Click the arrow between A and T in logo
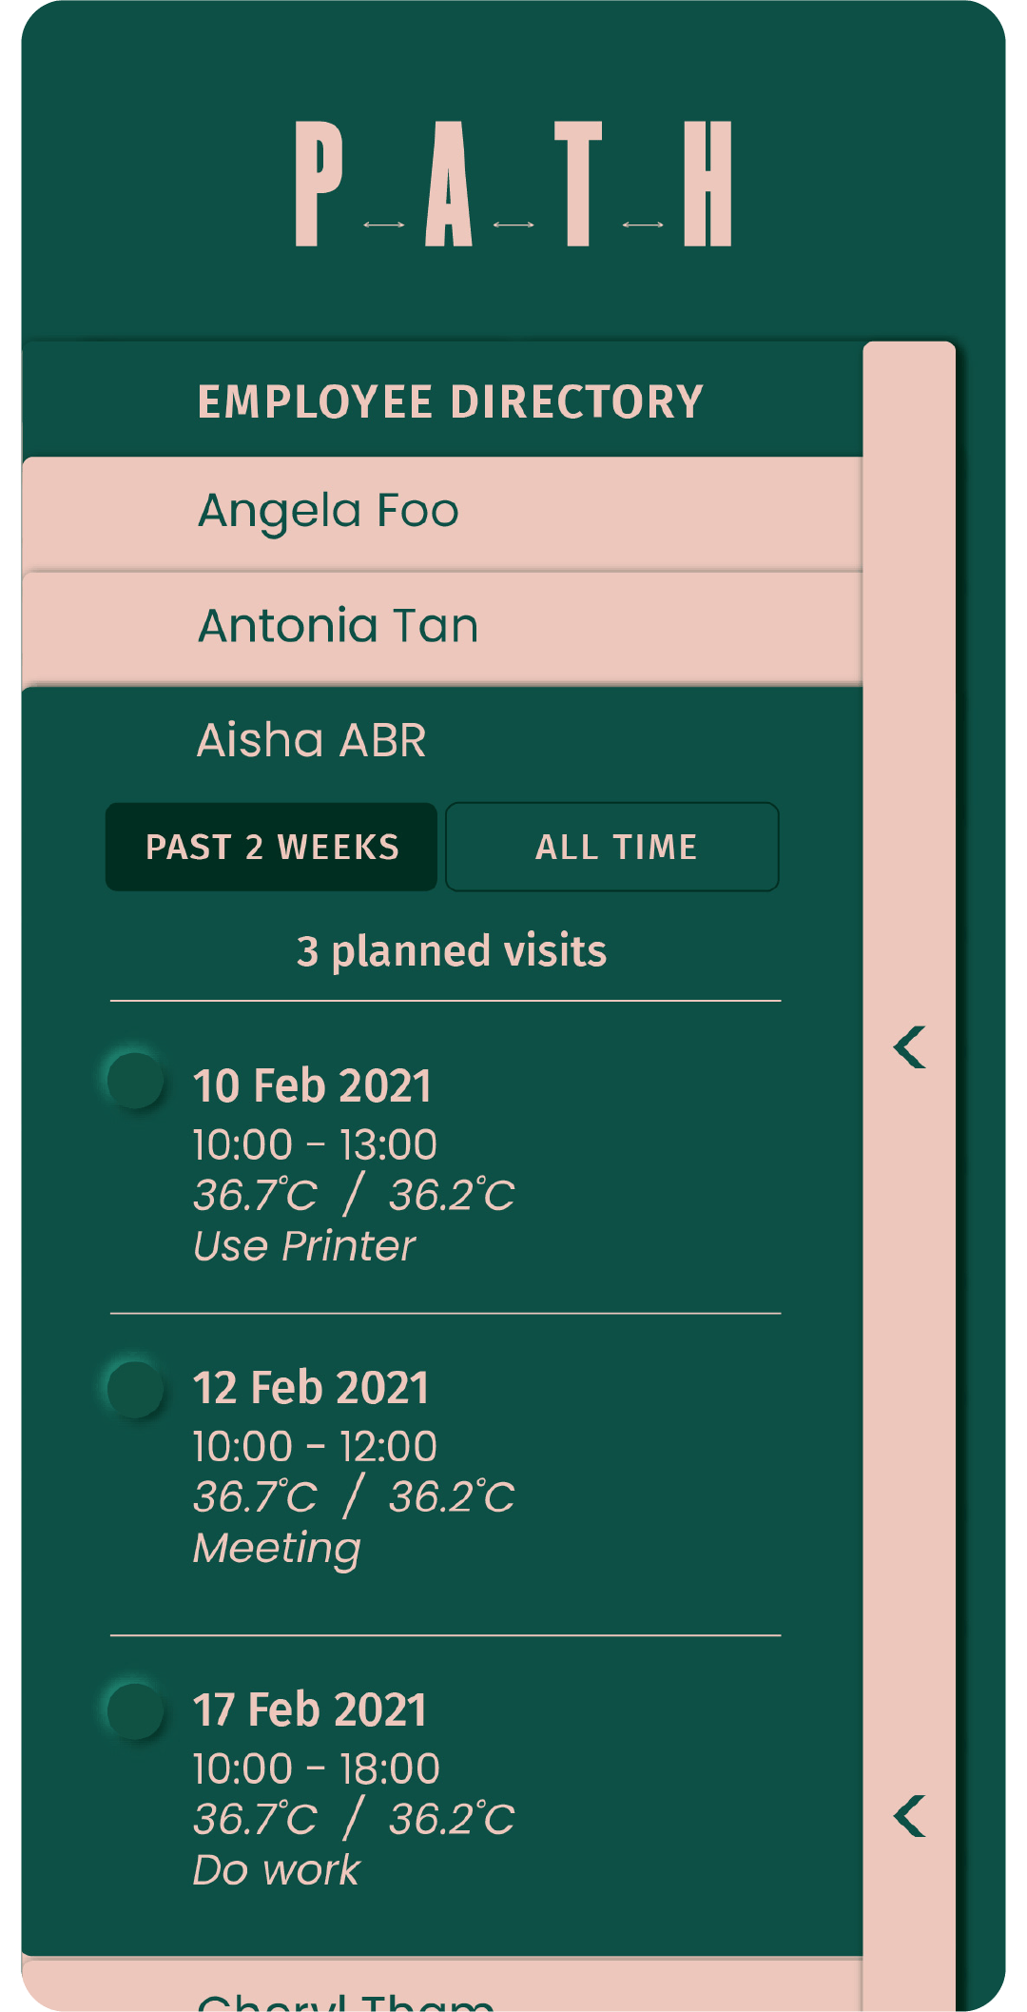Image resolution: width=1027 pixels, height=2012 pixels. click(513, 225)
